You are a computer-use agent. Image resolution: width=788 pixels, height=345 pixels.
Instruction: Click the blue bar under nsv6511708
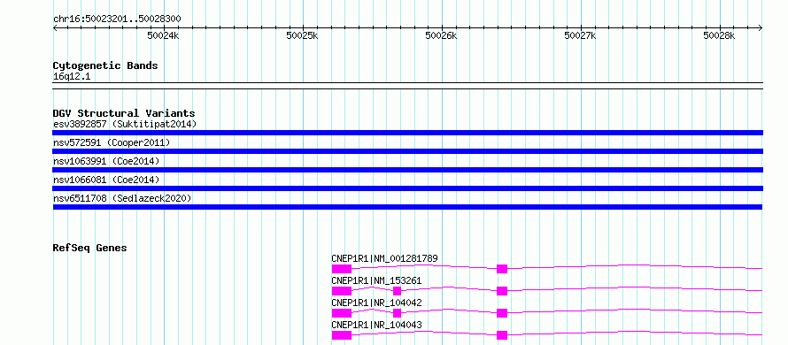click(407, 207)
